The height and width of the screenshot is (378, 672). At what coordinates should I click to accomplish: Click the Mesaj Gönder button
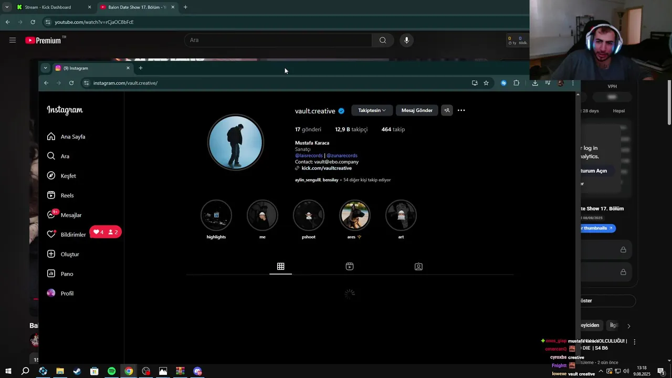click(x=417, y=110)
